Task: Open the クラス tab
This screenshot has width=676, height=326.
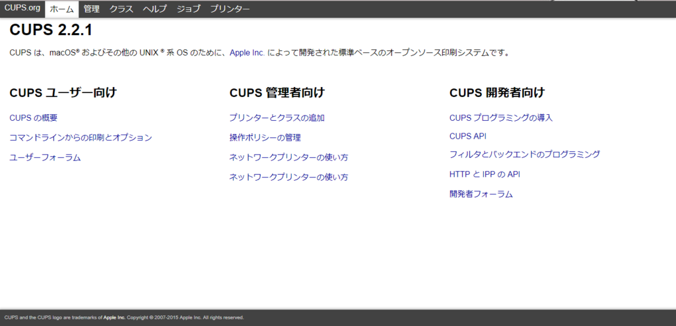Action: (121, 9)
